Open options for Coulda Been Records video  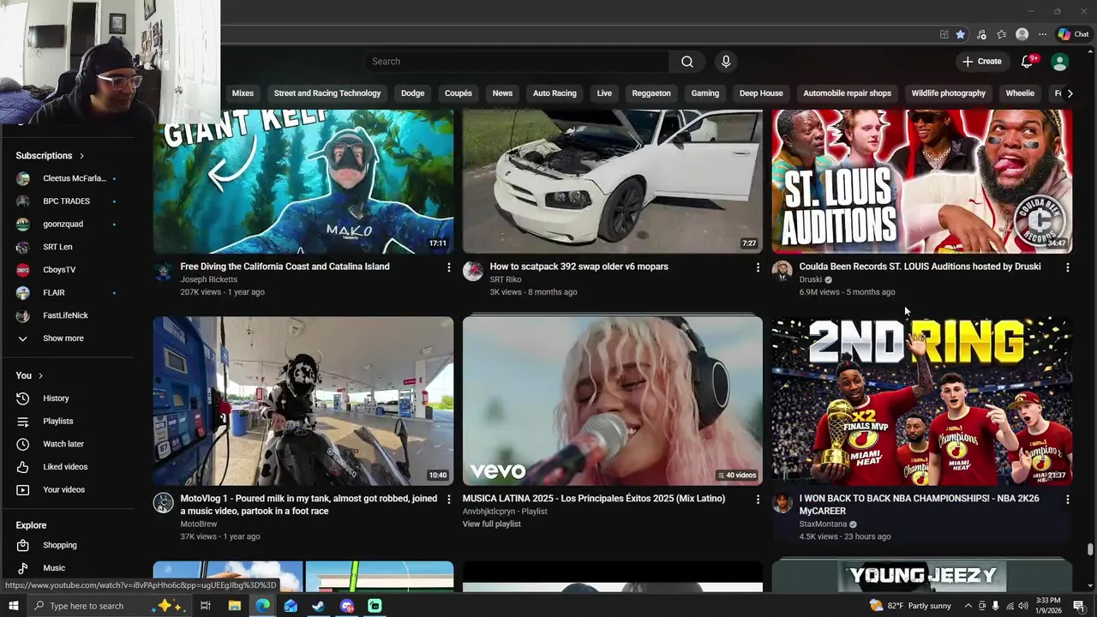(x=1067, y=267)
